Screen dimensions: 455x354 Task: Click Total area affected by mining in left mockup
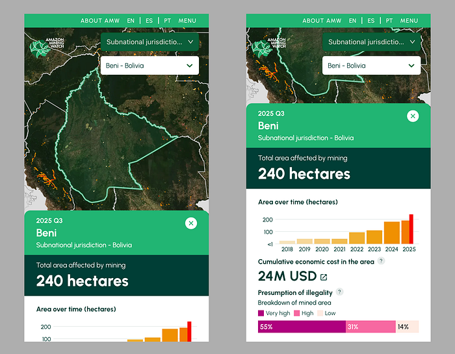(81, 265)
